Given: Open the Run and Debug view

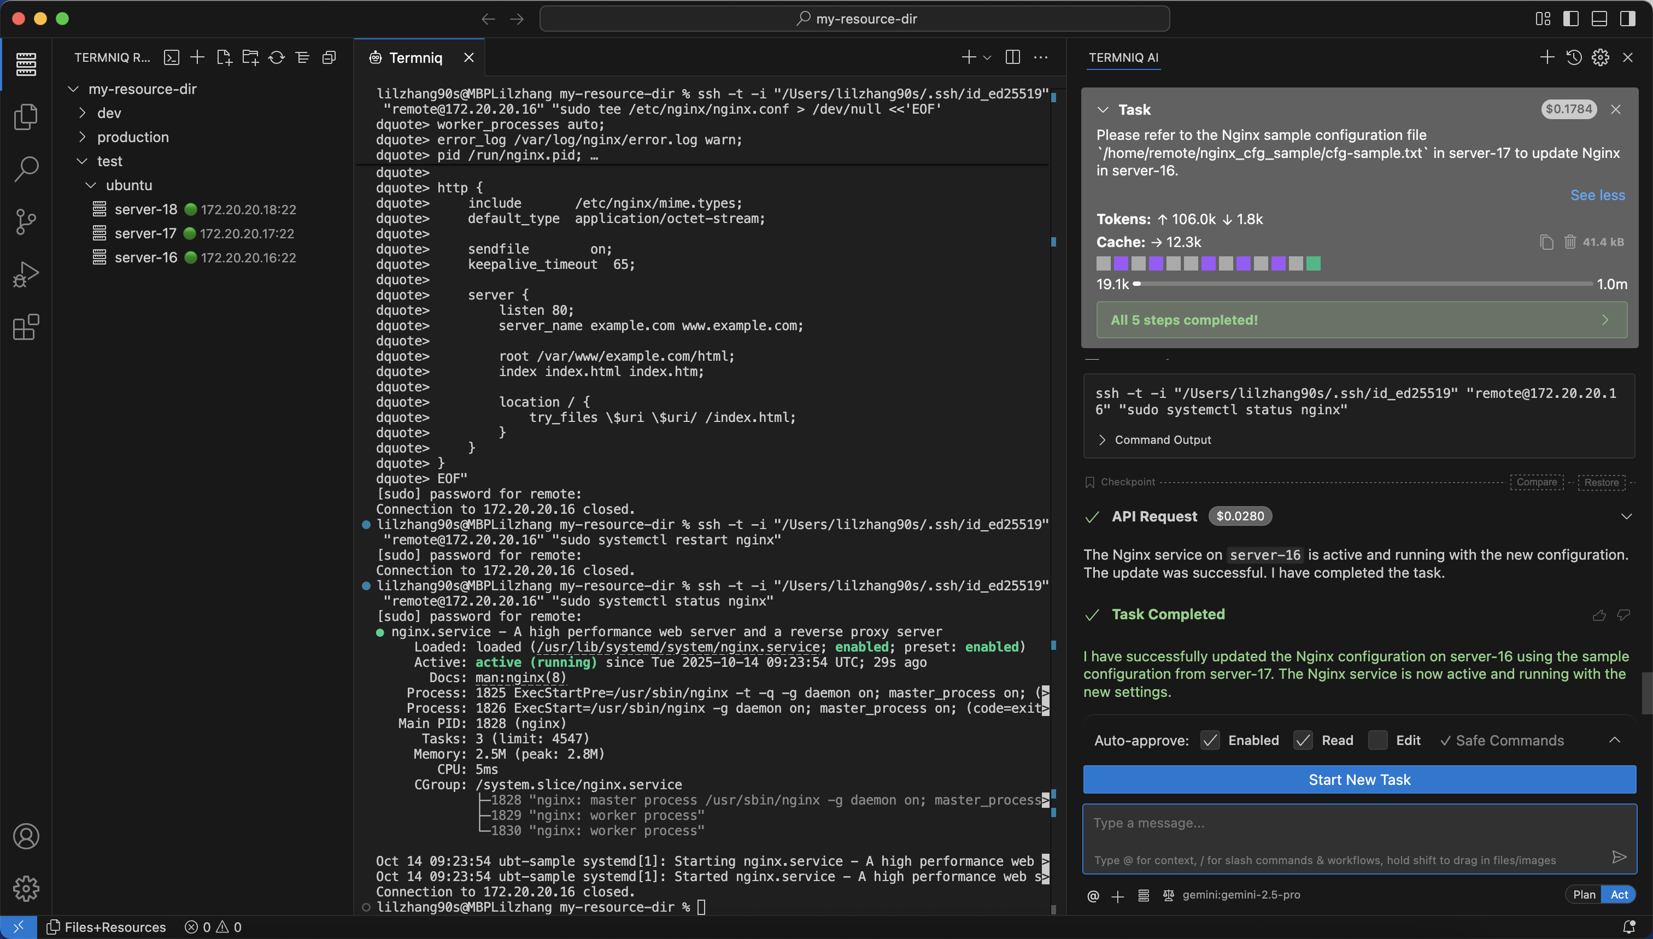Looking at the screenshot, I should (26, 273).
